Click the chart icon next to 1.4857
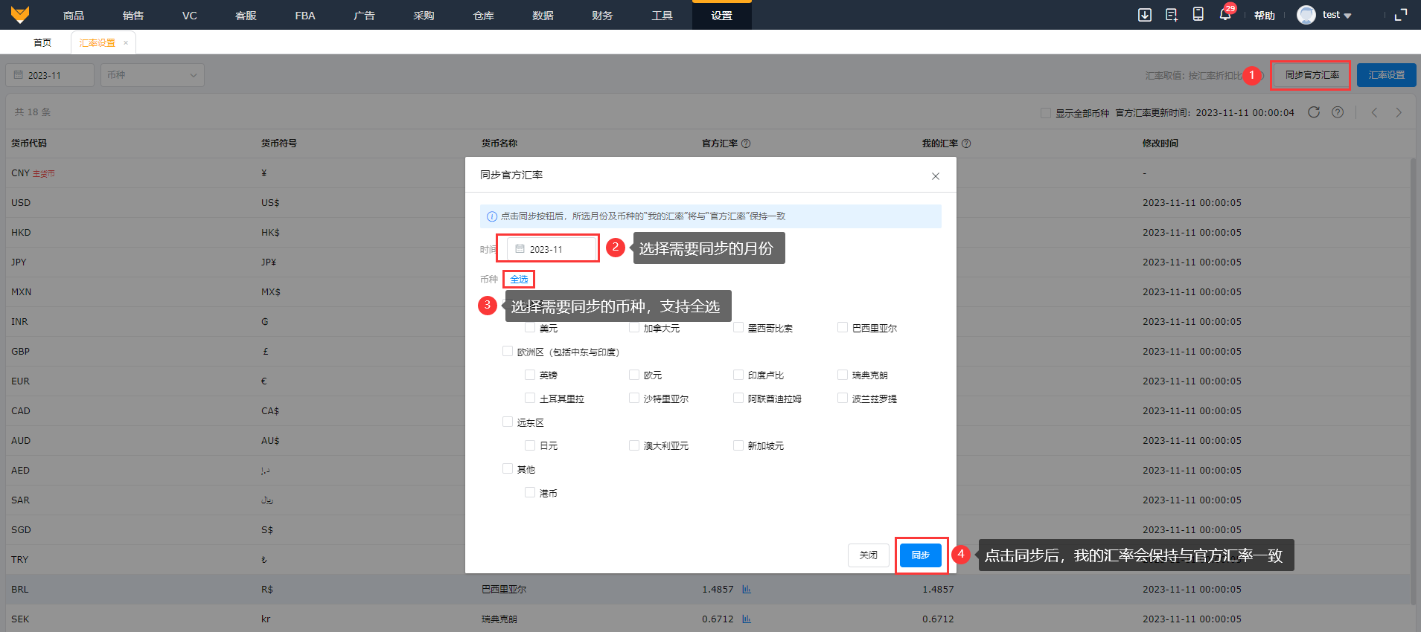The width and height of the screenshot is (1421, 632). click(x=747, y=589)
